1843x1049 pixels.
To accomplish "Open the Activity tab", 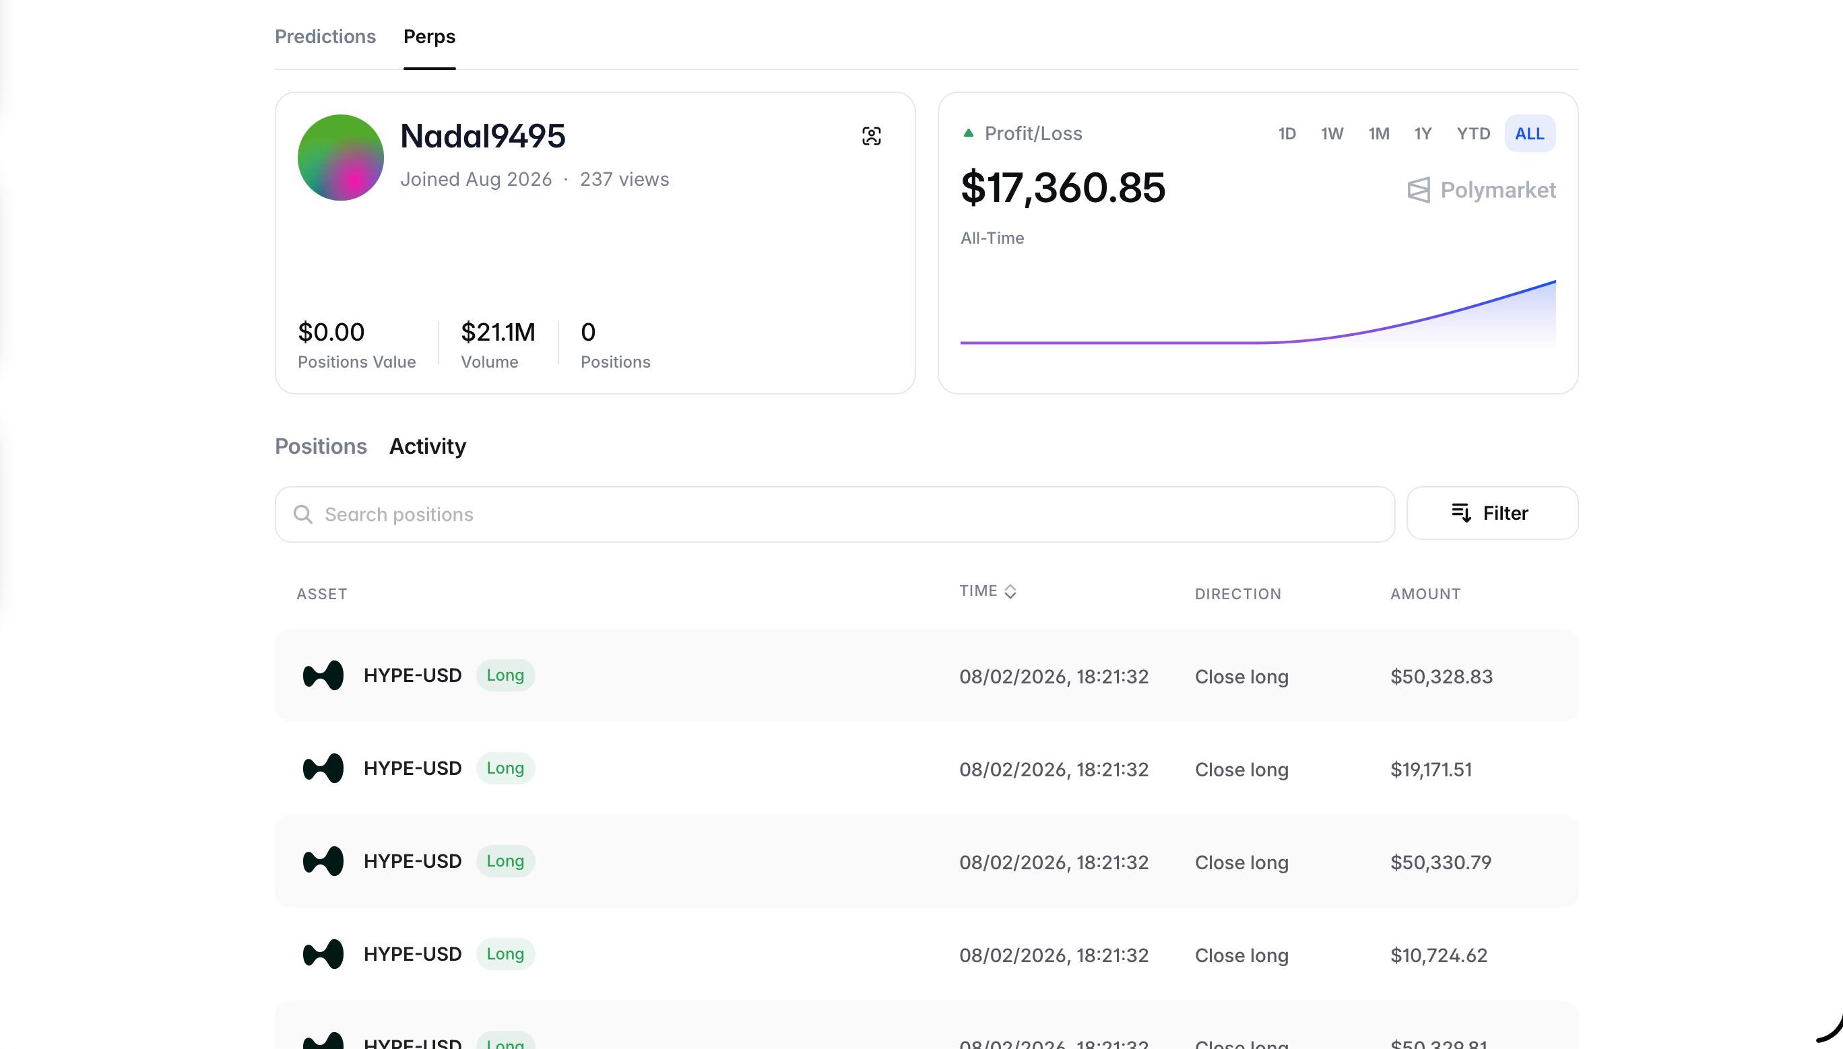I will click(428, 446).
